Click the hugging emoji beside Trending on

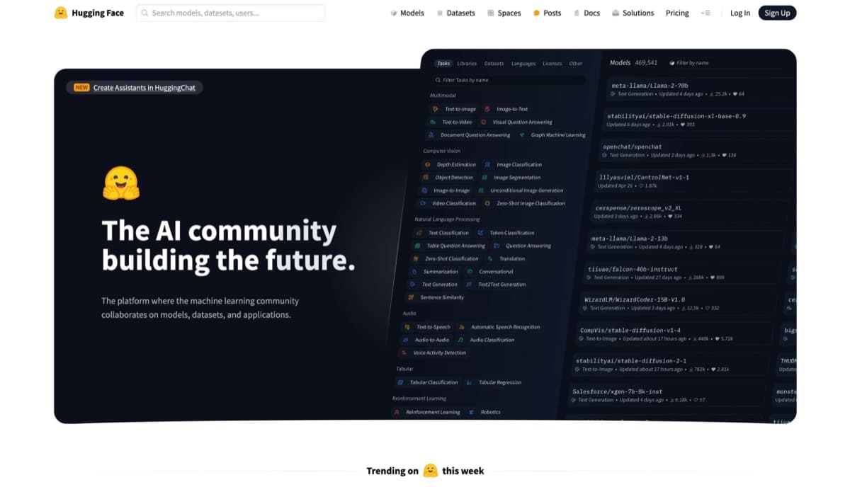(431, 471)
